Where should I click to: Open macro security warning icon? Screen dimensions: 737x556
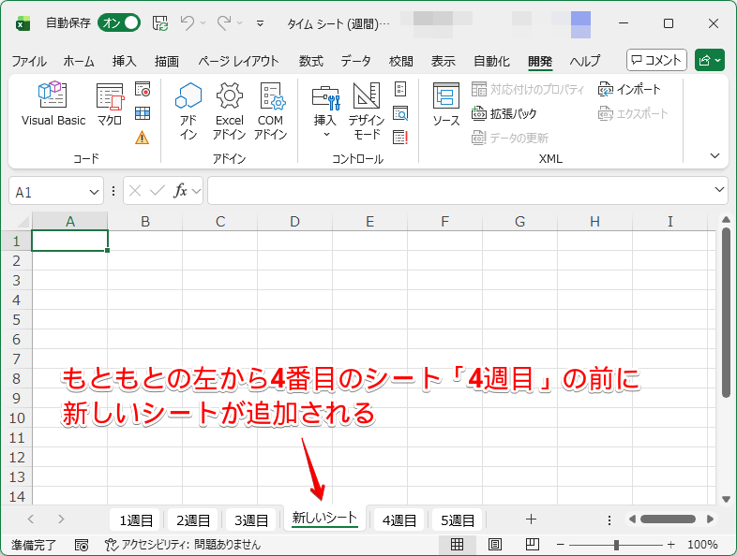142,138
